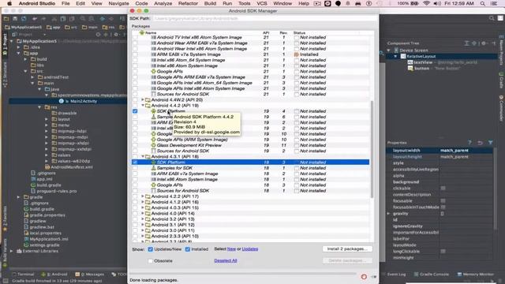Open the Gradle Console tab

pos(431,275)
